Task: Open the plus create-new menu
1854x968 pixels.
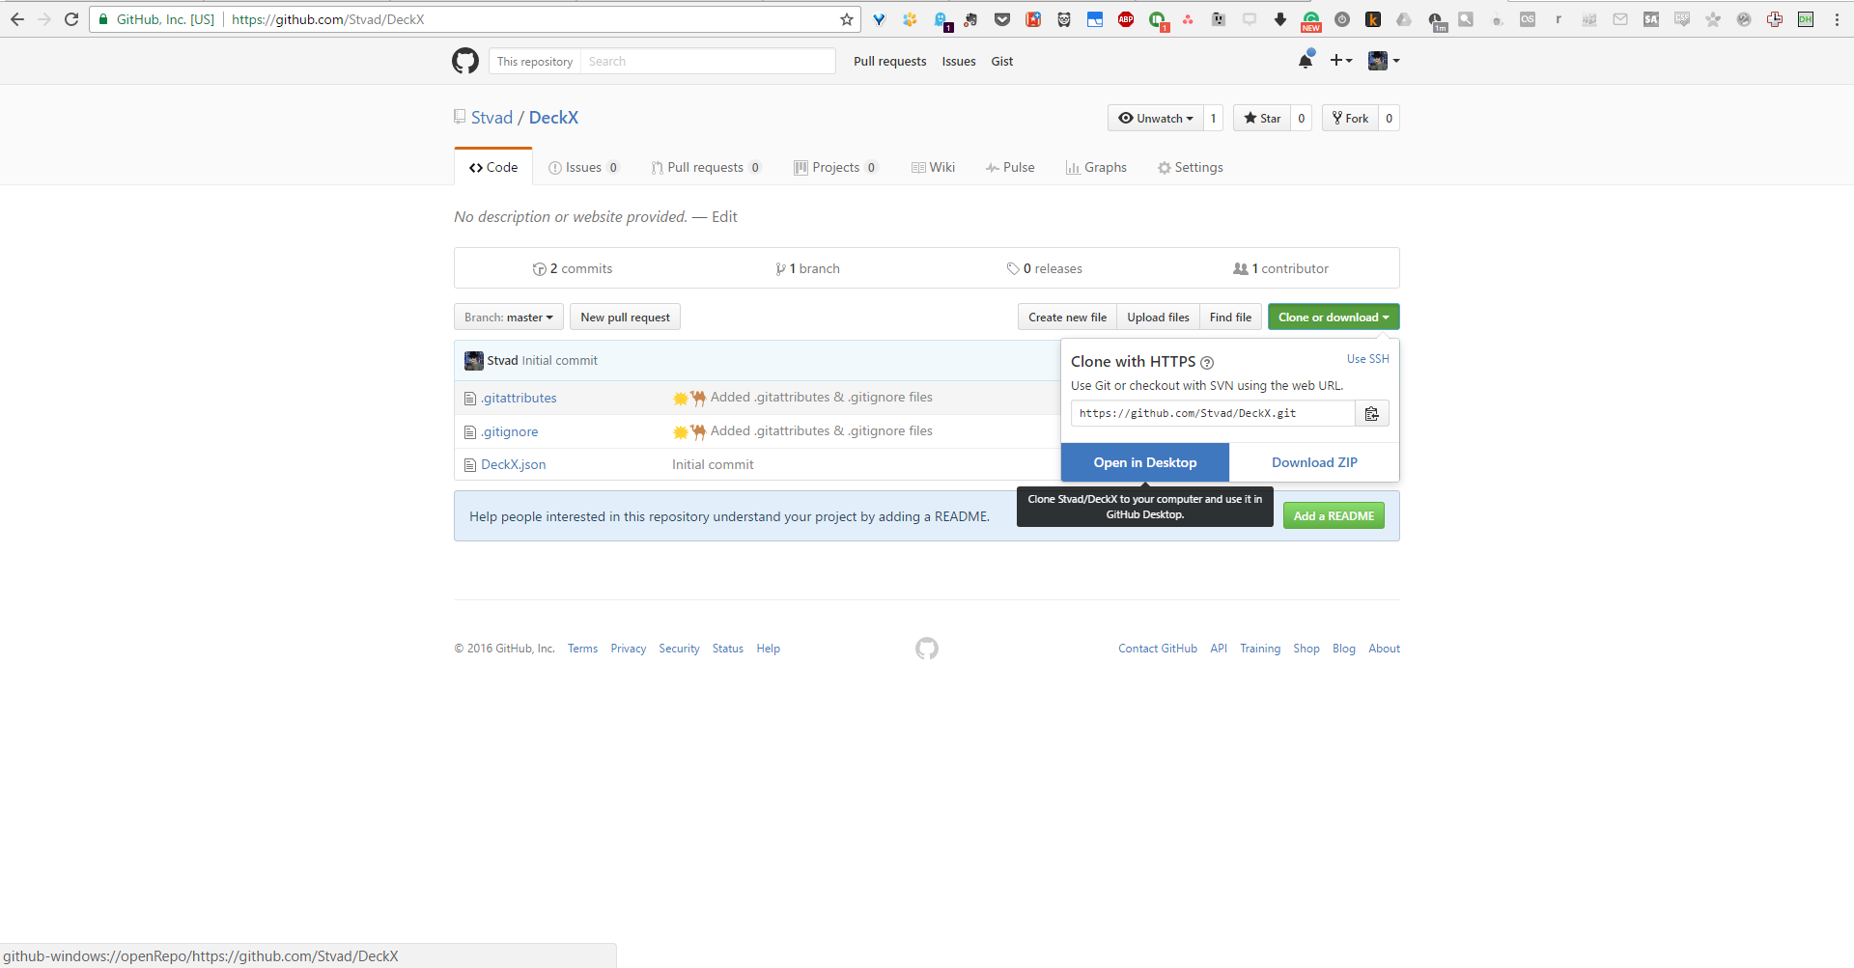Action: [x=1340, y=61]
